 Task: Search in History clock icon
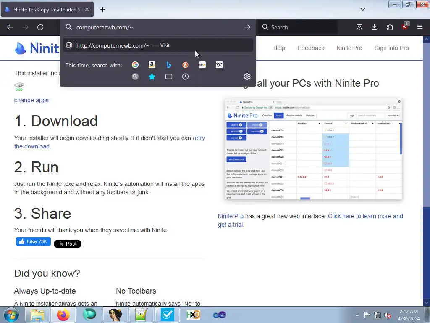pos(185,77)
